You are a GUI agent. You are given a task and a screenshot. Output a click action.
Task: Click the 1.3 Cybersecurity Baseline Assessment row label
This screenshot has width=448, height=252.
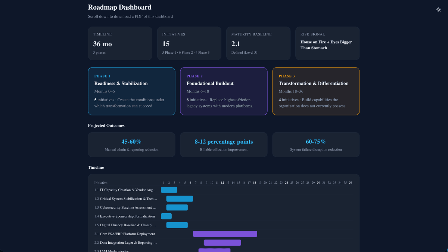click(x=126, y=208)
